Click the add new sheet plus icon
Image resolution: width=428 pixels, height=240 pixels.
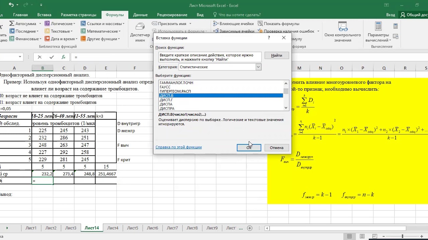(x=249, y=228)
